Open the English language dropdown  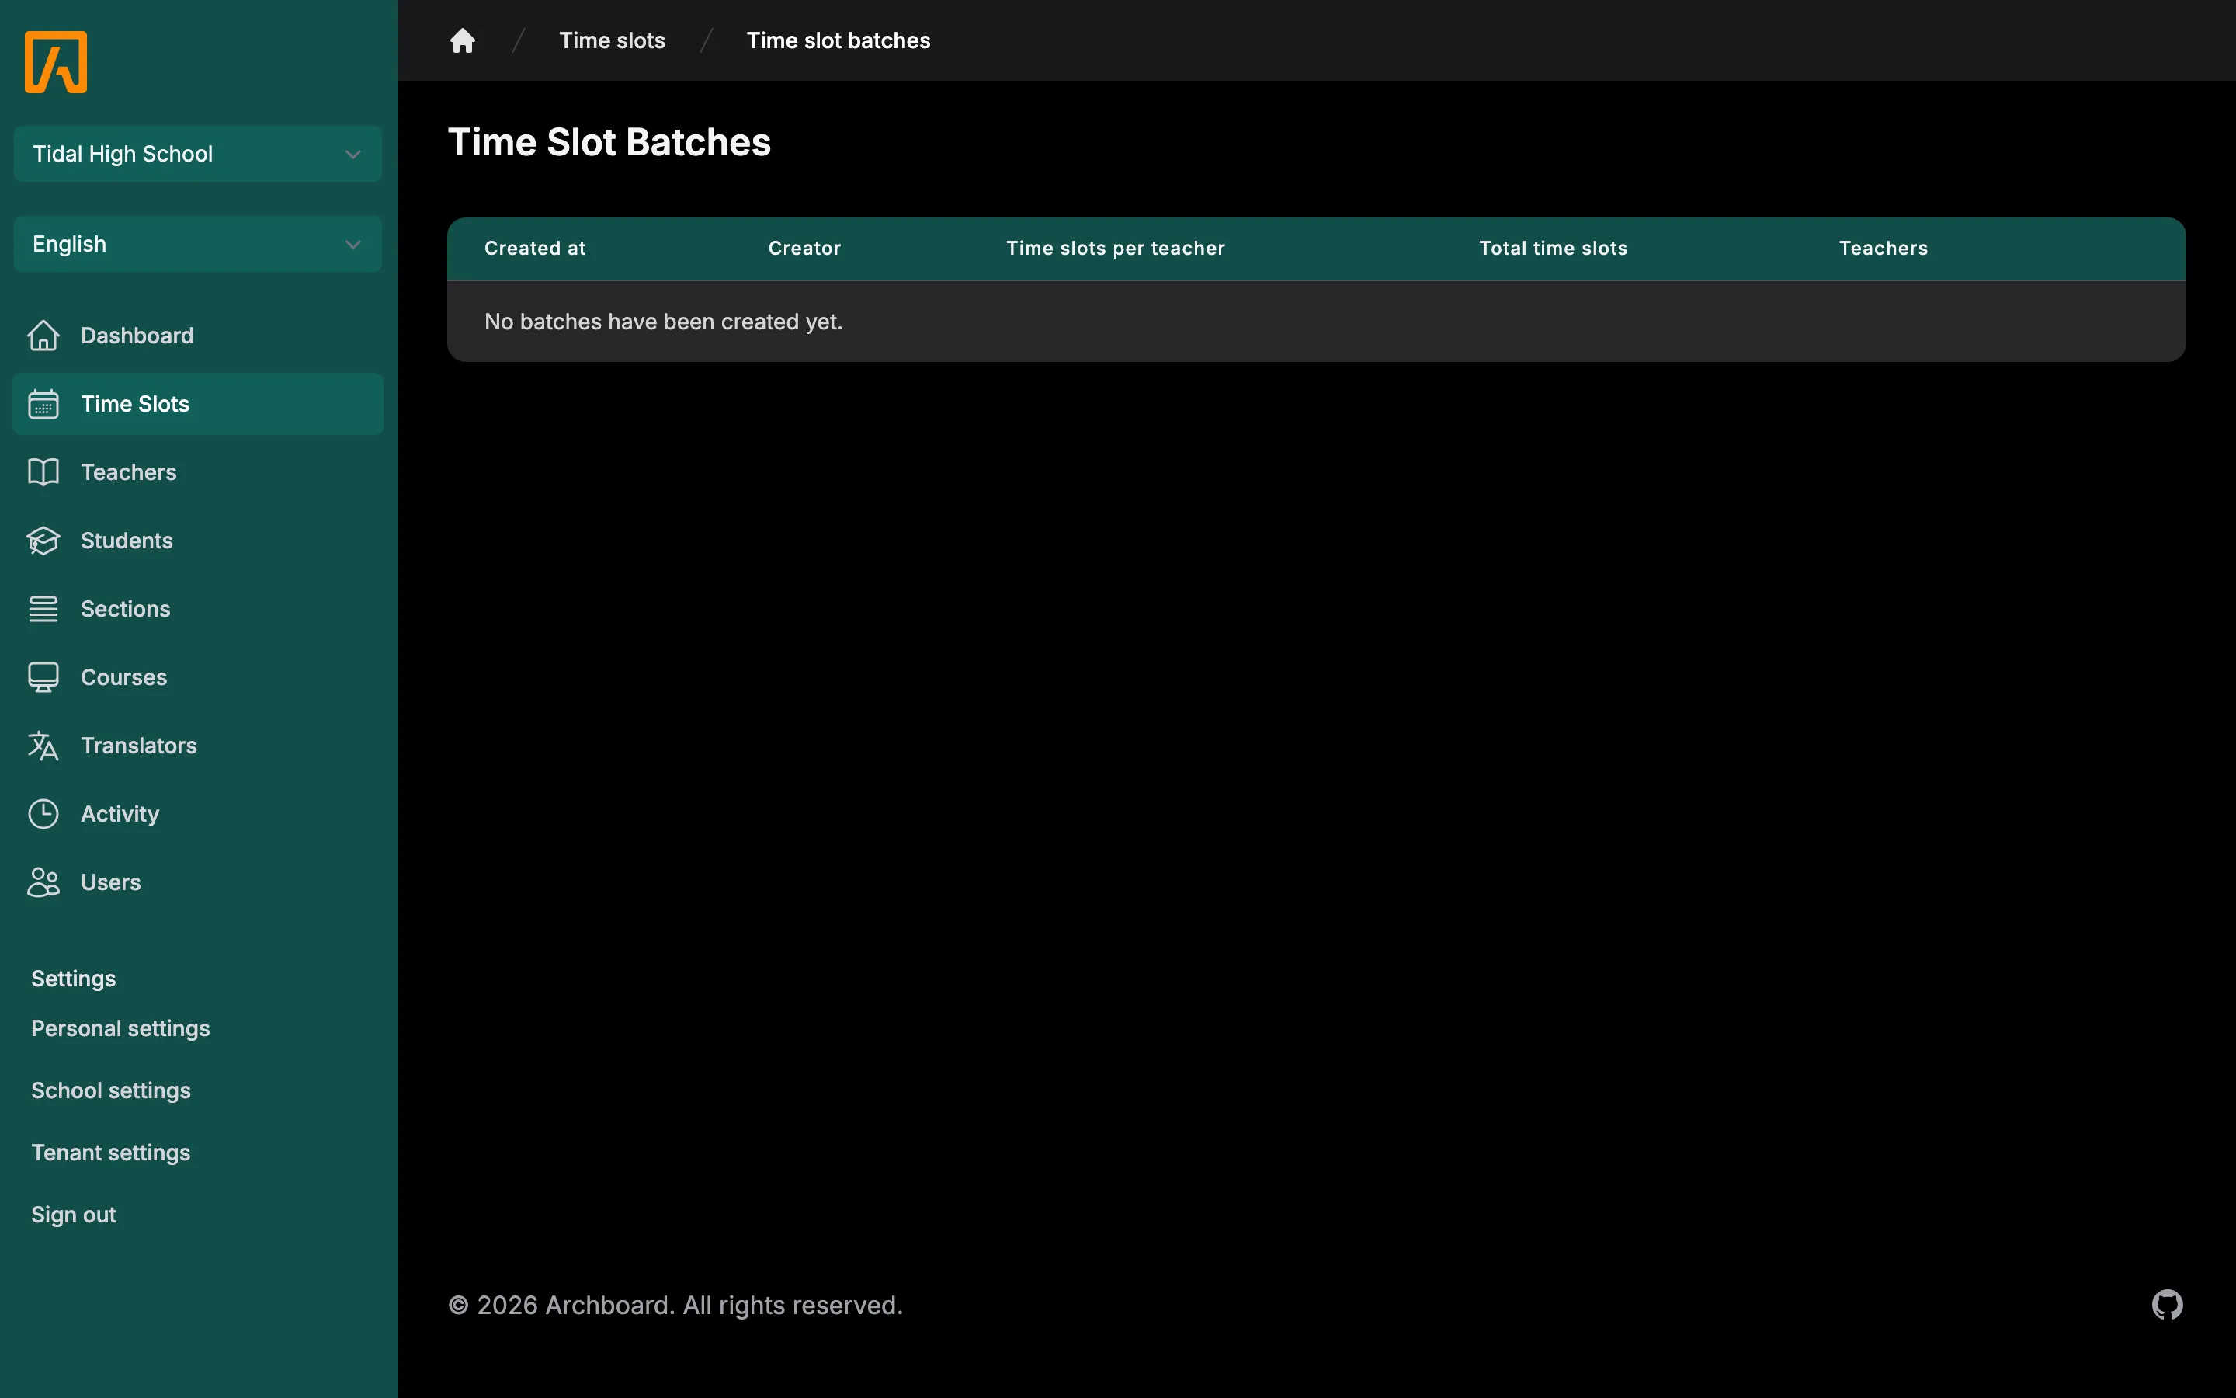tap(198, 244)
